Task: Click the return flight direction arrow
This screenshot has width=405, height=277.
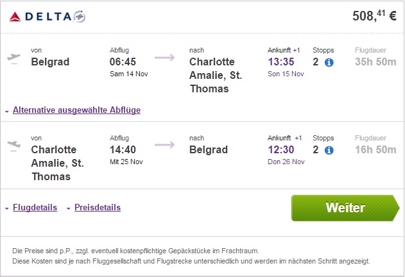Action: point(165,146)
